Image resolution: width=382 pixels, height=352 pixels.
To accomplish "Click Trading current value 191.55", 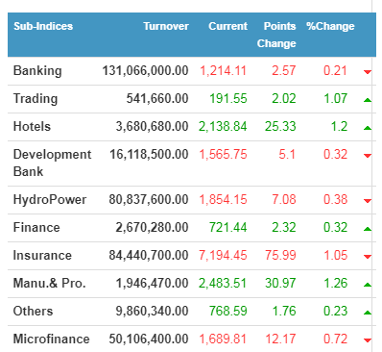I will coord(228,99).
